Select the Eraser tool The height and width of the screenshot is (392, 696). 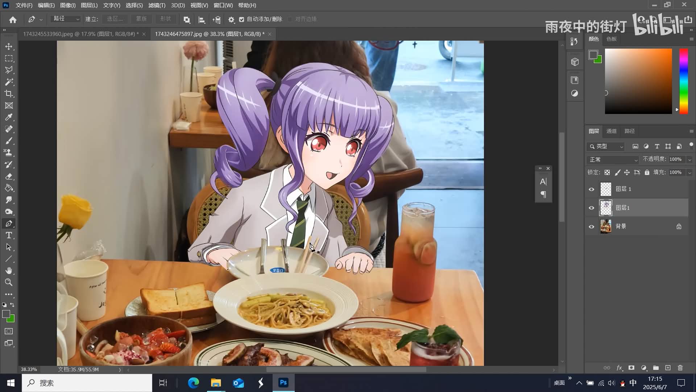pyautogui.click(x=9, y=176)
